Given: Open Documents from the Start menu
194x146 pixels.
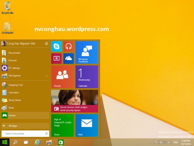Looking at the screenshot, I should pos(25,53).
